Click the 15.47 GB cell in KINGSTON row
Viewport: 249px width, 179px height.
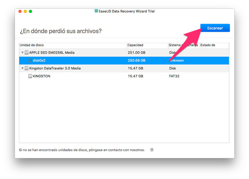[x=135, y=76]
